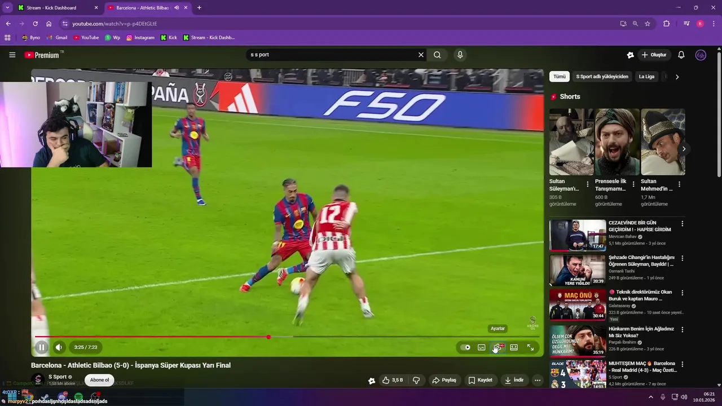Run search with magnifier button
This screenshot has height=406, width=722.
click(437, 55)
